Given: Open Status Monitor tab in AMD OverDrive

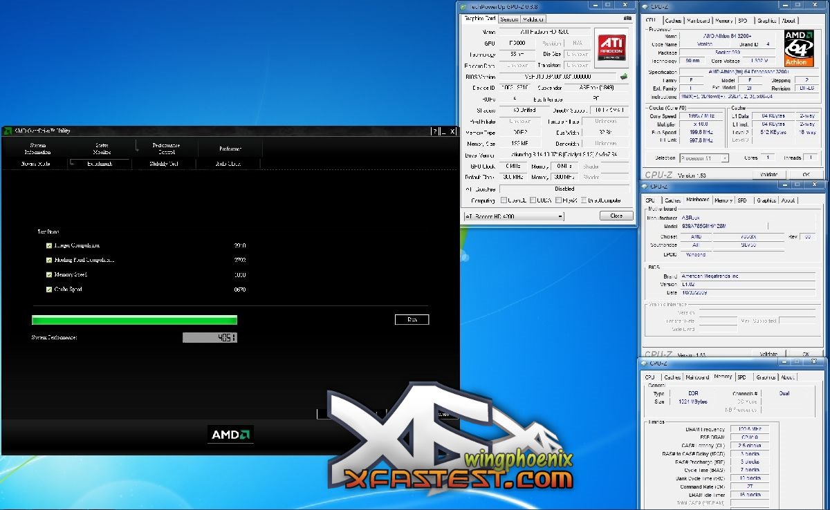Looking at the screenshot, I should tap(102, 149).
